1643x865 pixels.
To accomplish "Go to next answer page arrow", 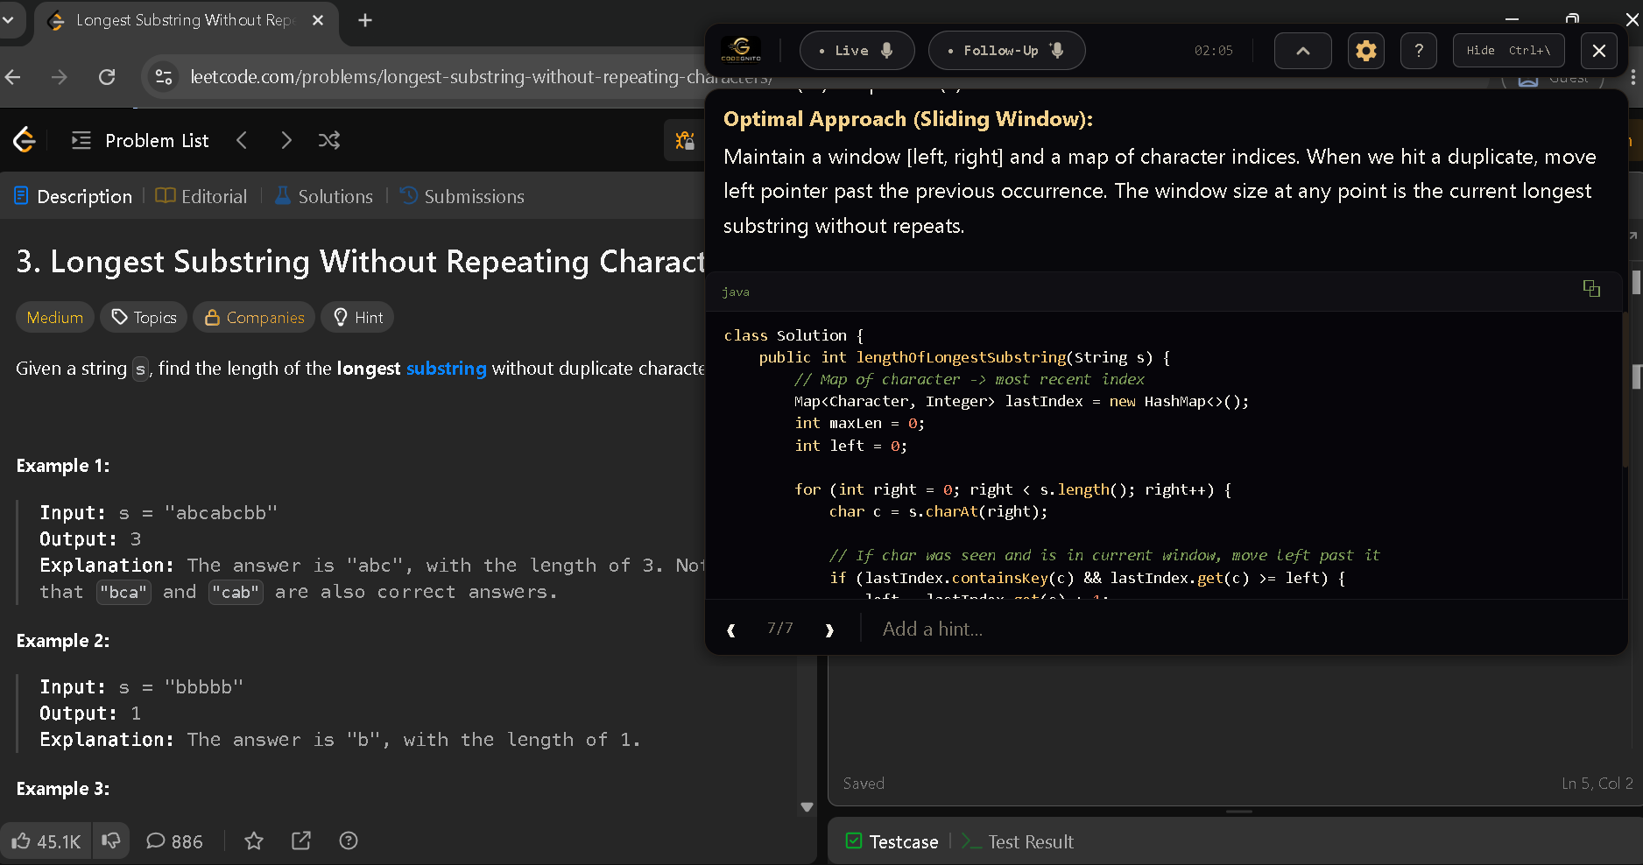I will [x=829, y=629].
